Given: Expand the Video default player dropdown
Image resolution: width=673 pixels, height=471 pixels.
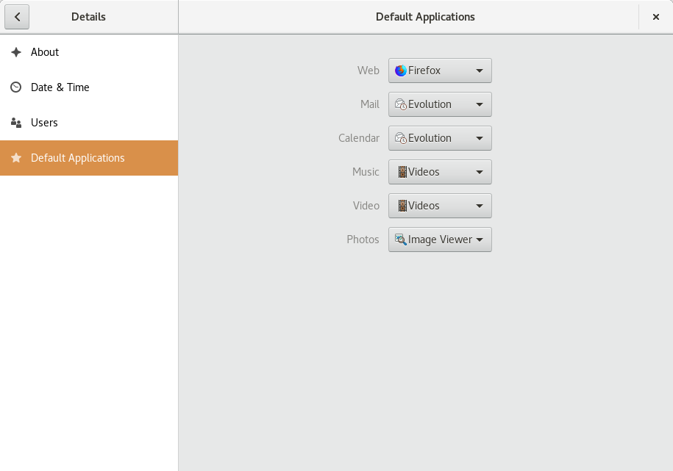Looking at the screenshot, I should [x=440, y=206].
